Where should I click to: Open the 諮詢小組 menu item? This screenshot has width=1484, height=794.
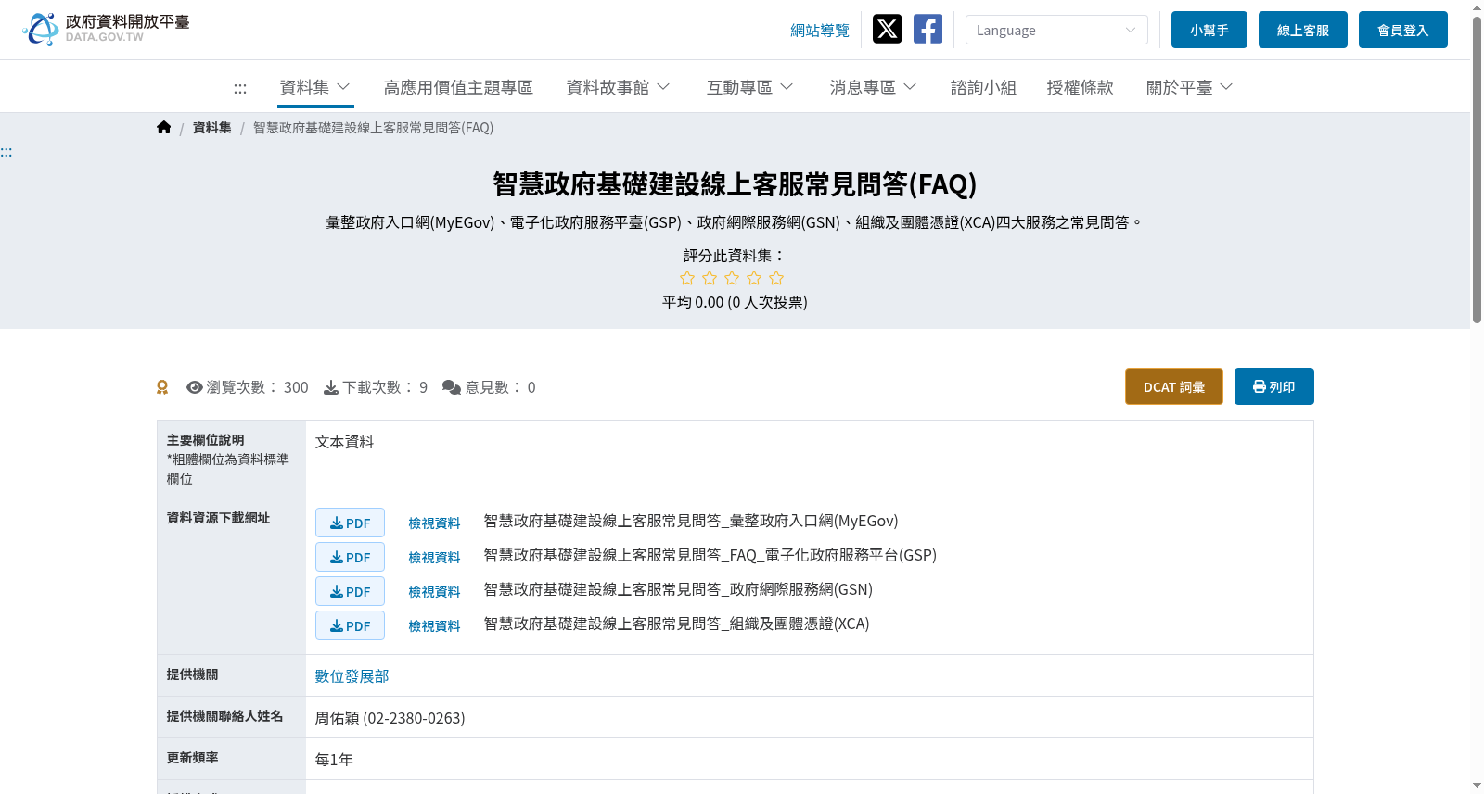983,87
